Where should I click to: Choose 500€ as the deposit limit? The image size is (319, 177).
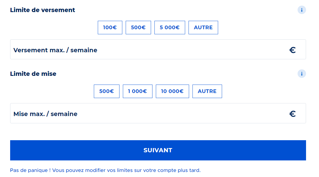pyautogui.click(x=138, y=28)
